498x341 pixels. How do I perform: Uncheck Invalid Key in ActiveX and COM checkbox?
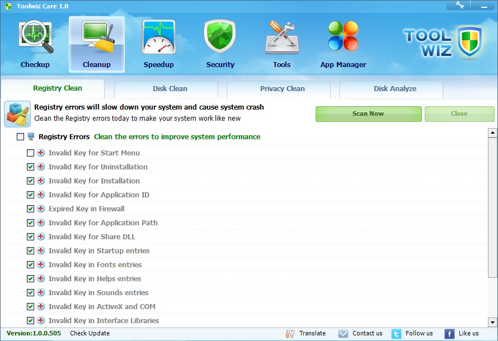[30, 306]
